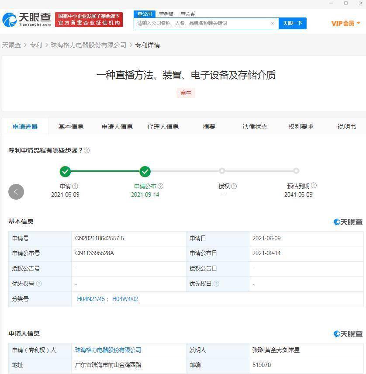
Task: Open help icon next to 专利申请流程有哪些步骤
Action: click(x=87, y=150)
